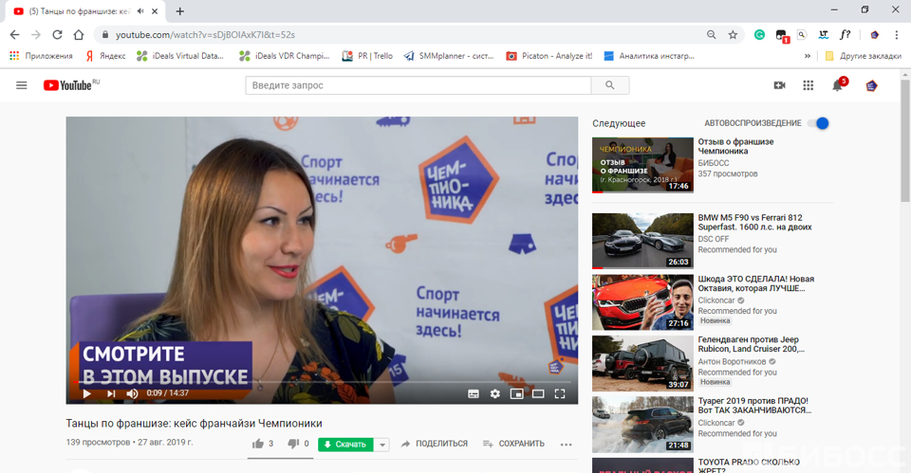This screenshot has width=911, height=473.
Task: Switch to miniplayer mode
Action: coord(516,393)
